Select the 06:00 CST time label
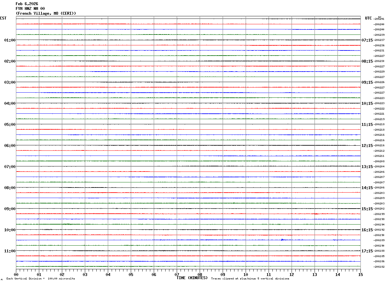386x283 pixels. coord(10,145)
